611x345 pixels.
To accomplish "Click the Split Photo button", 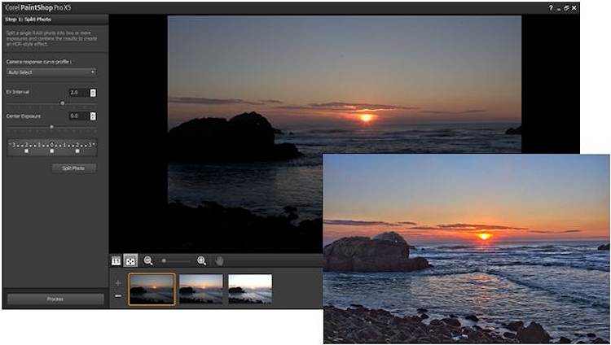I will click(x=74, y=168).
